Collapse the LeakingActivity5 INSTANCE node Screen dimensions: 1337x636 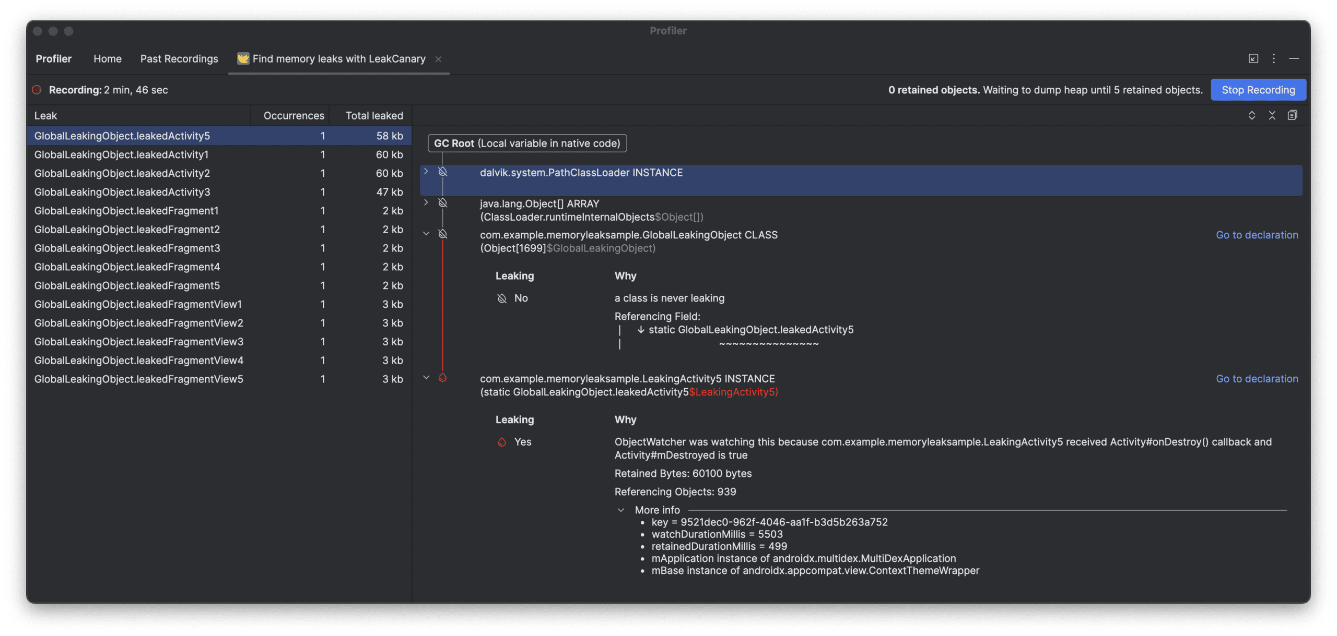(426, 378)
